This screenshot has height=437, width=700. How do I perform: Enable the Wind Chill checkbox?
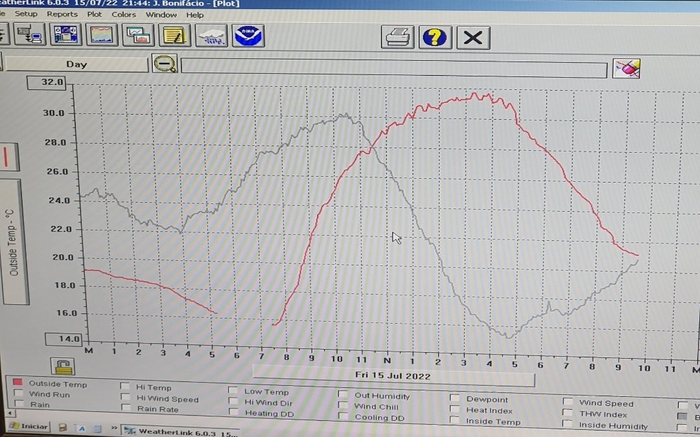click(x=343, y=405)
